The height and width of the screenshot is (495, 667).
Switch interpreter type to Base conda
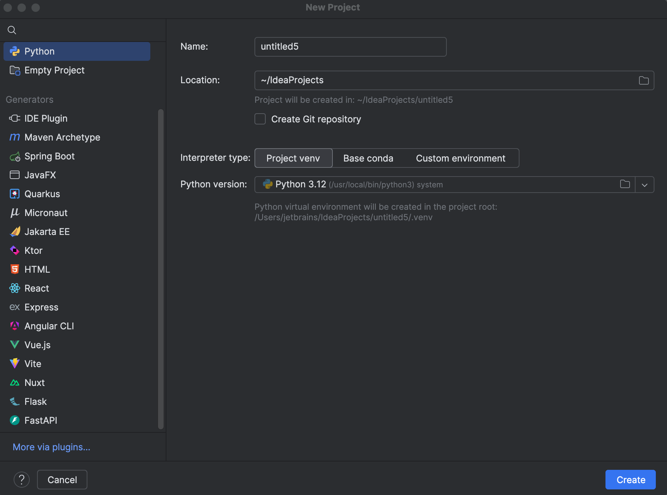pos(368,158)
